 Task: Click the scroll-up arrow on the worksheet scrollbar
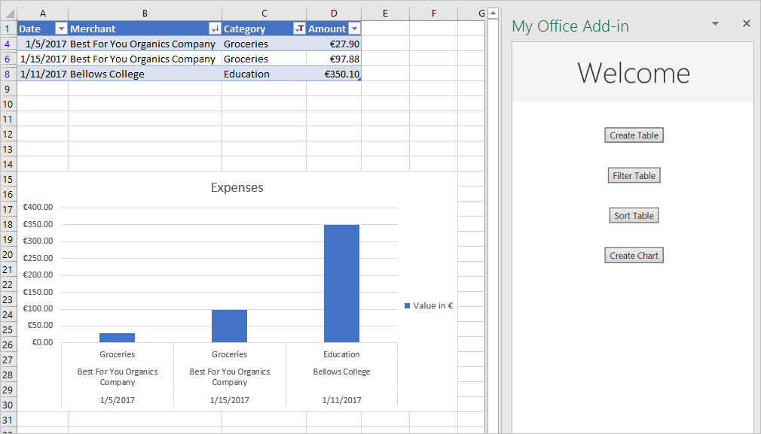tap(494, 11)
